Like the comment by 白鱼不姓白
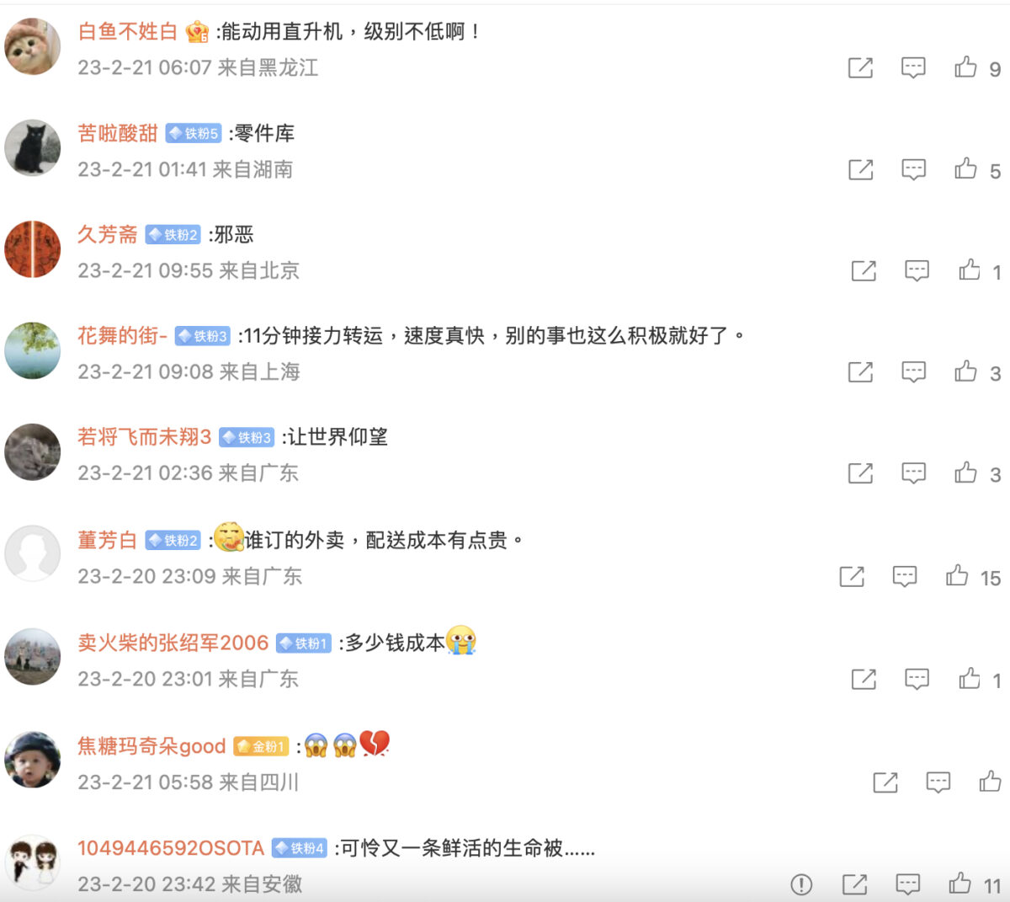Viewport: 1010px width, 902px height. tap(965, 67)
